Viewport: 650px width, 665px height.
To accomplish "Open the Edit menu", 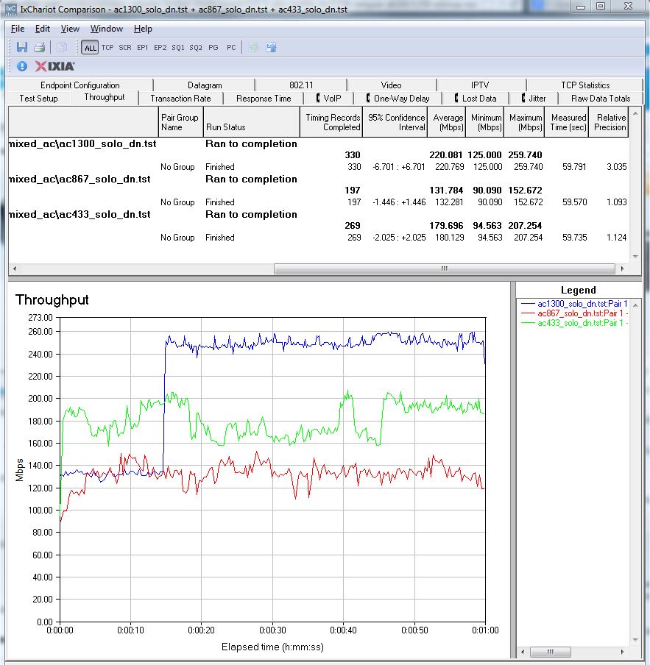I will tap(43, 29).
